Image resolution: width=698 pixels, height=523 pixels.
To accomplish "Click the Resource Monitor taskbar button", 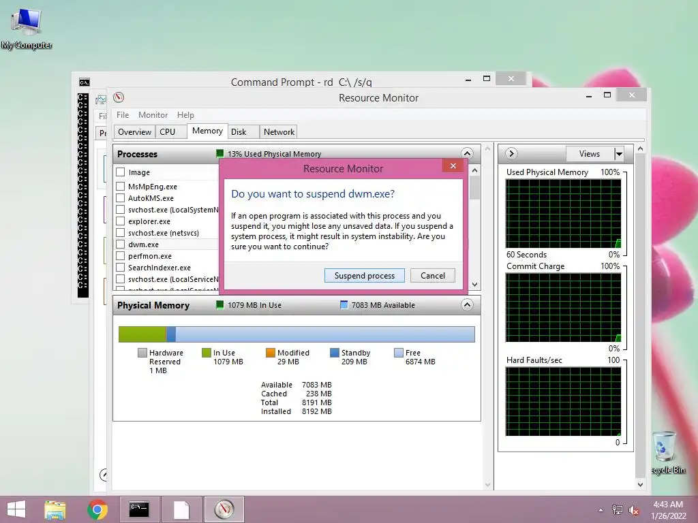I will point(224,509).
